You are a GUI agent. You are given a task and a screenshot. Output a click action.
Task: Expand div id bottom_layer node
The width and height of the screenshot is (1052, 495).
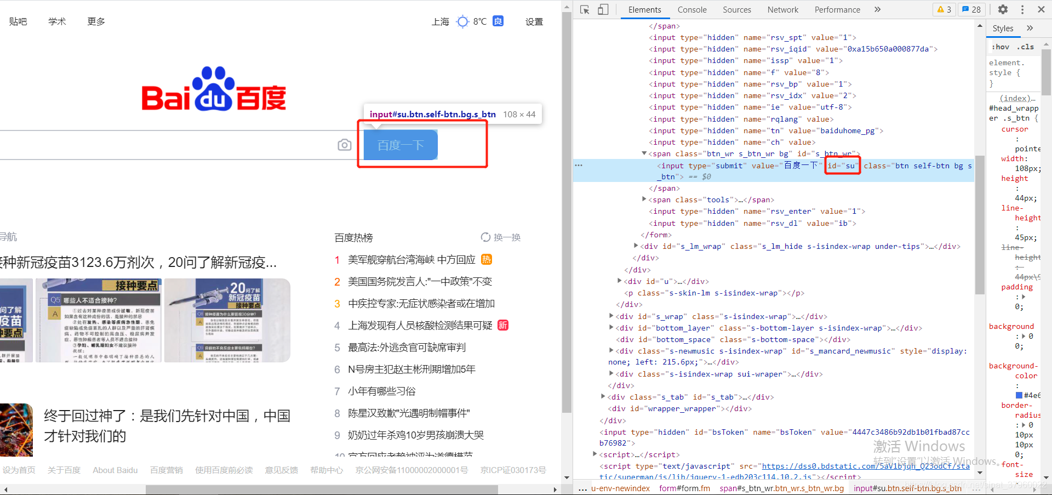pyautogui.click(x=611, y=327)
